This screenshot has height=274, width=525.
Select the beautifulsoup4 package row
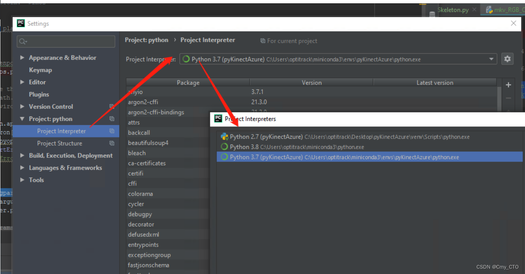pos(168,143)
